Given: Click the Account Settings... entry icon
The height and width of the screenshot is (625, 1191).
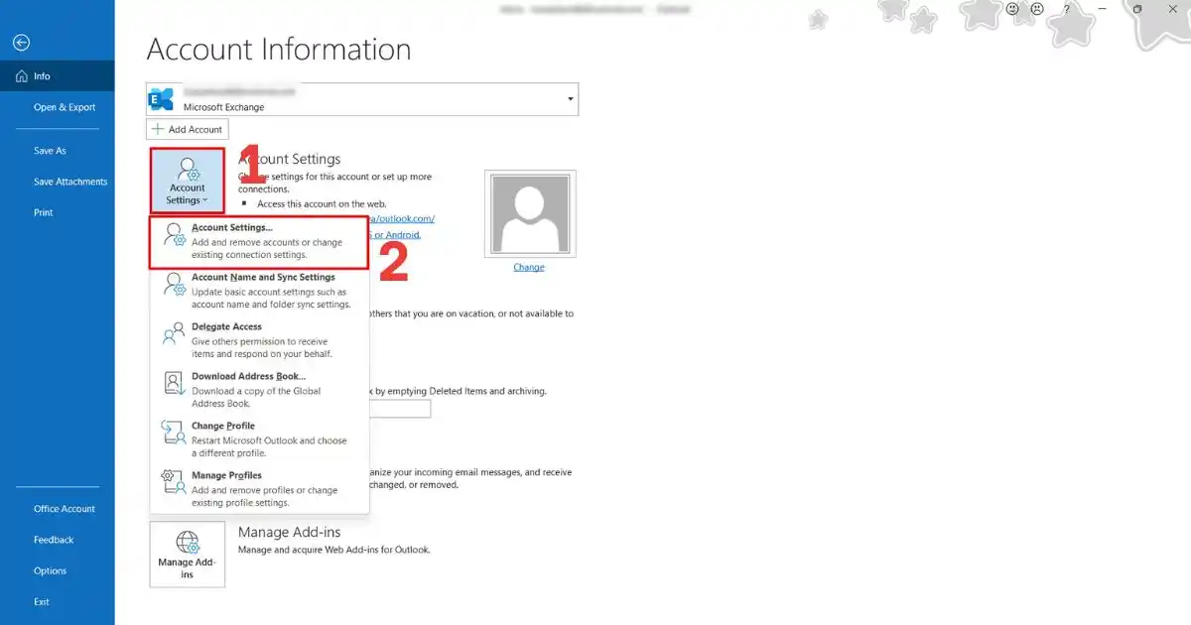Looking at the screenshot, I should (x=174, y=234).
